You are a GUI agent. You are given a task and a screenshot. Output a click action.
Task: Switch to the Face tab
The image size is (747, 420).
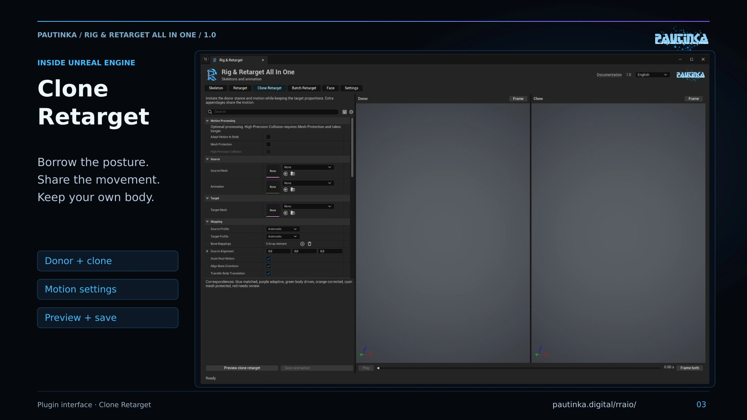[330, 88]
